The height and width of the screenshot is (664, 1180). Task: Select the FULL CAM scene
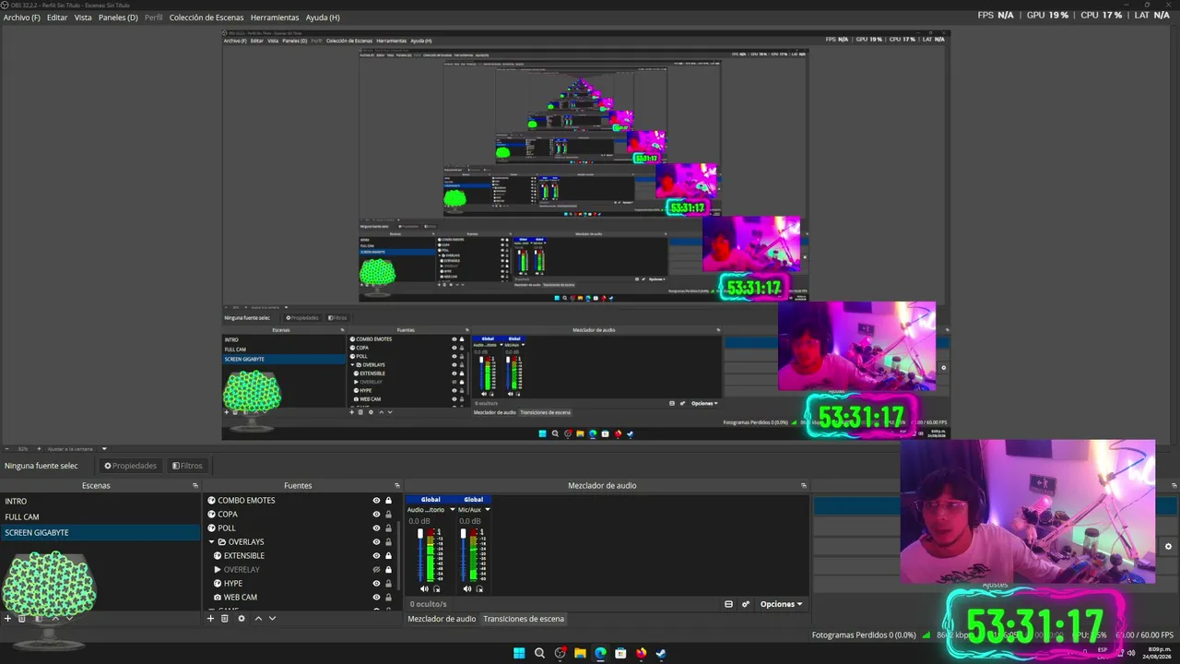click(x=100, y=516)
